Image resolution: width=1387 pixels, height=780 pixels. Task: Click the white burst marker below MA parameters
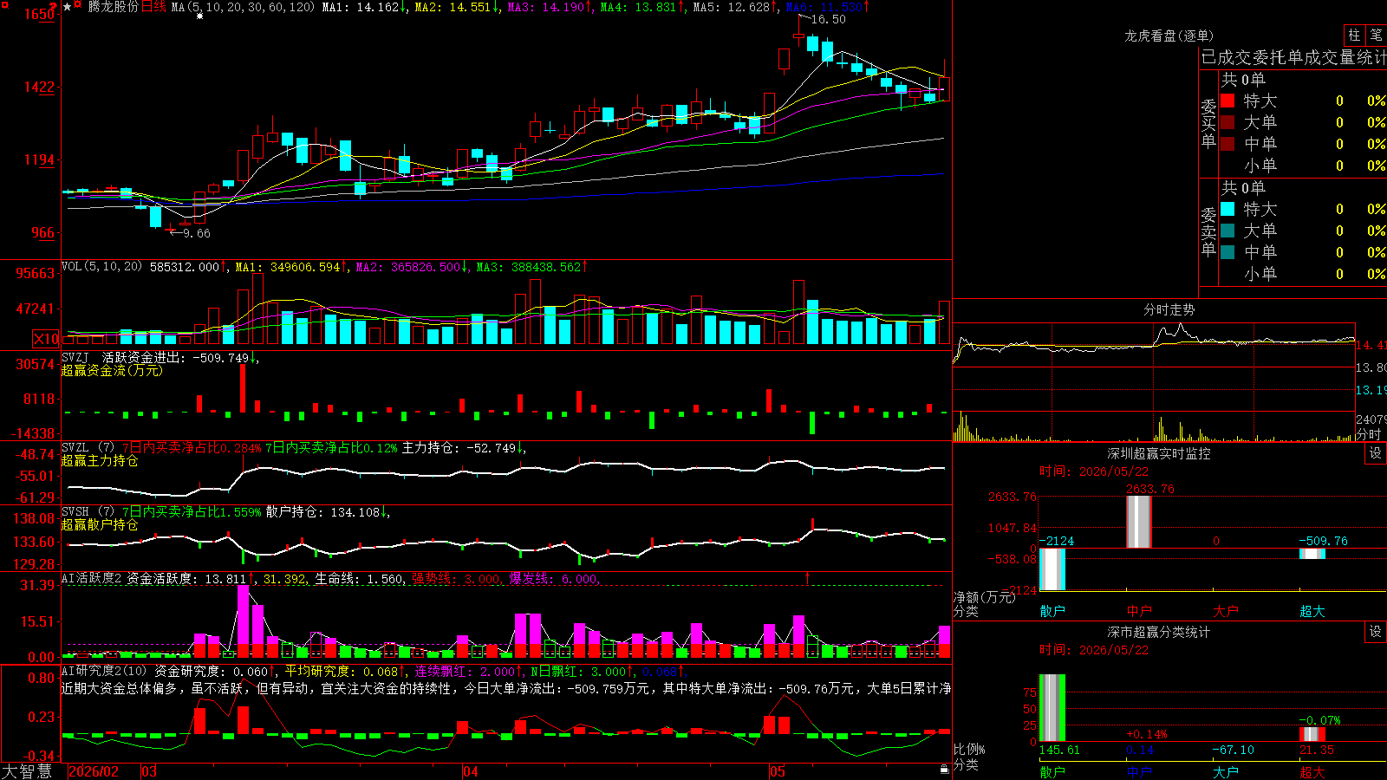coord(200,16)
